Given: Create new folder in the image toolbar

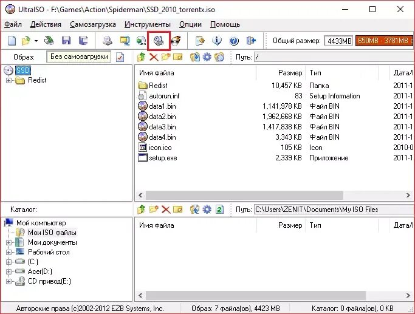Looking at the screenshot, I should pos(166,57).
